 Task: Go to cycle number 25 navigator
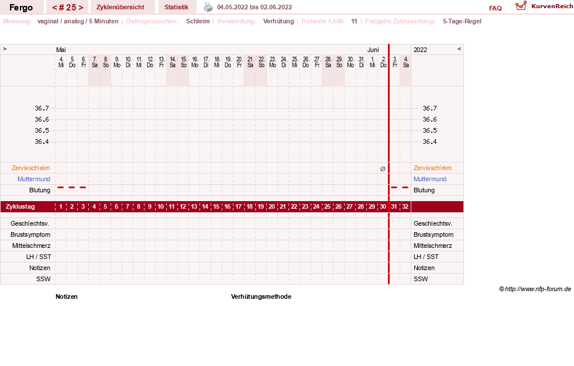coord(67,8)
